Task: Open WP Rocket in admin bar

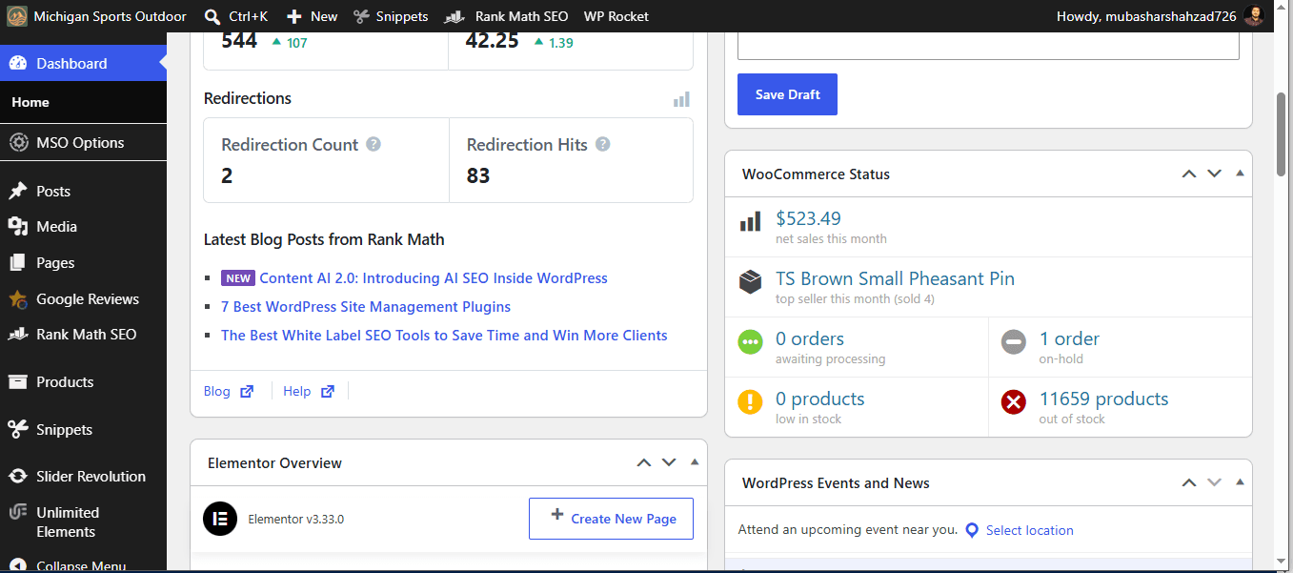Action: click(x=616, y=16)
